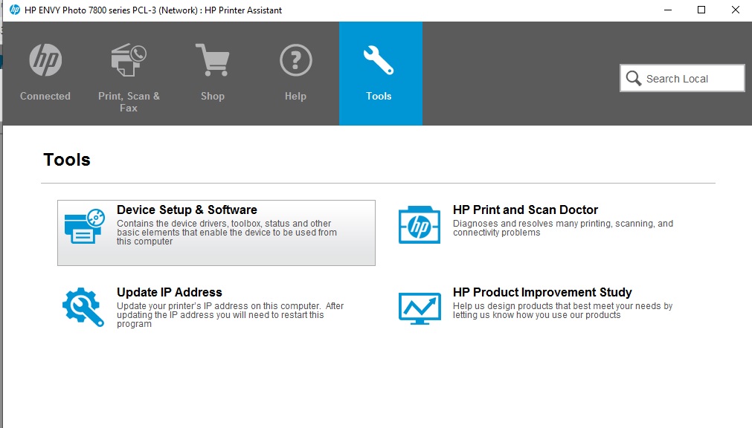Switch to the Help tab label
752x428 pixels.
295,96
